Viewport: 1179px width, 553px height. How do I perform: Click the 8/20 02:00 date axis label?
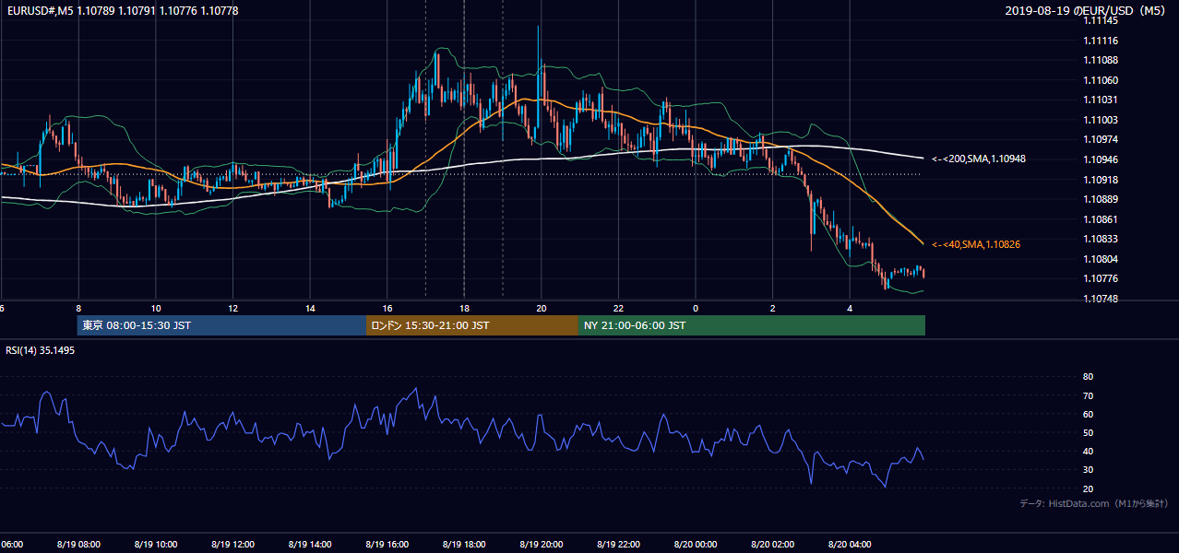point(772,544)
